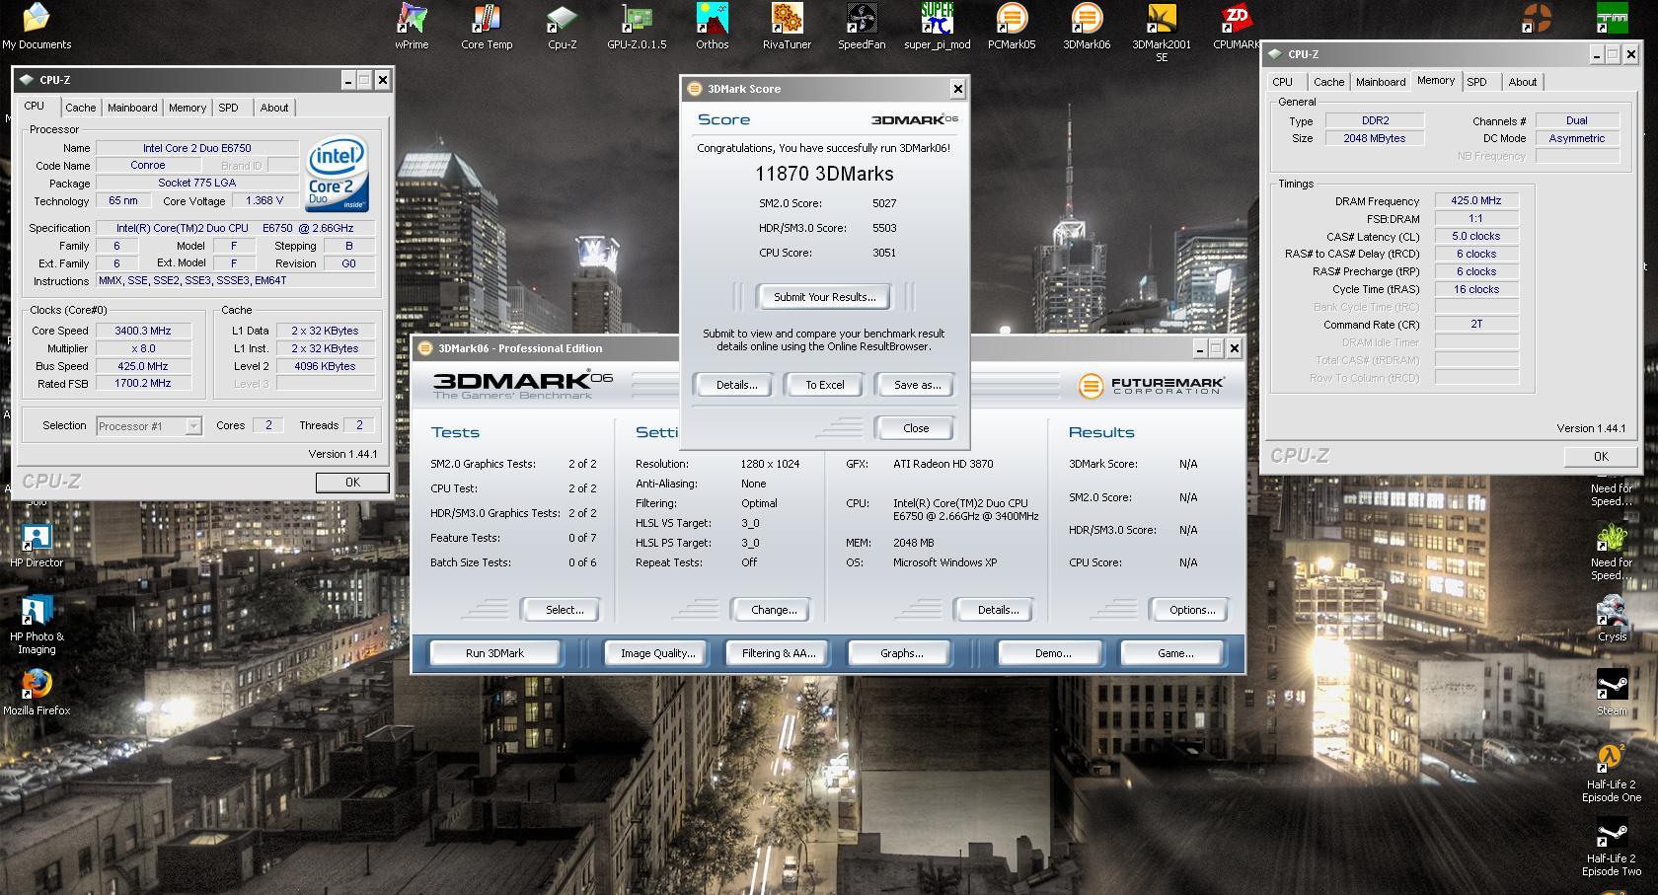Launch the GPU-Z.0.1.5 shortcut
1658x895 pixels.
[637, 27]
